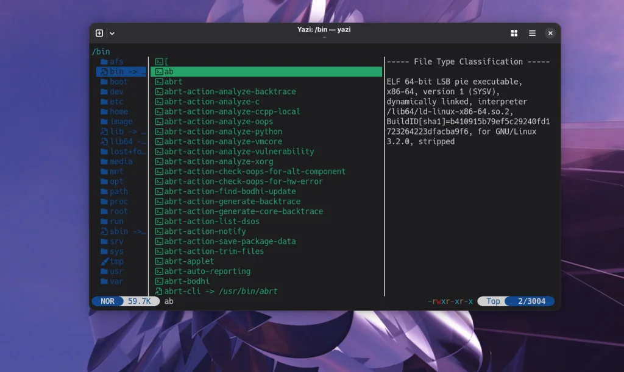Click the -rwxr-xr-x permissions text
Screen dimensions: 624x372
click(450, 301)
